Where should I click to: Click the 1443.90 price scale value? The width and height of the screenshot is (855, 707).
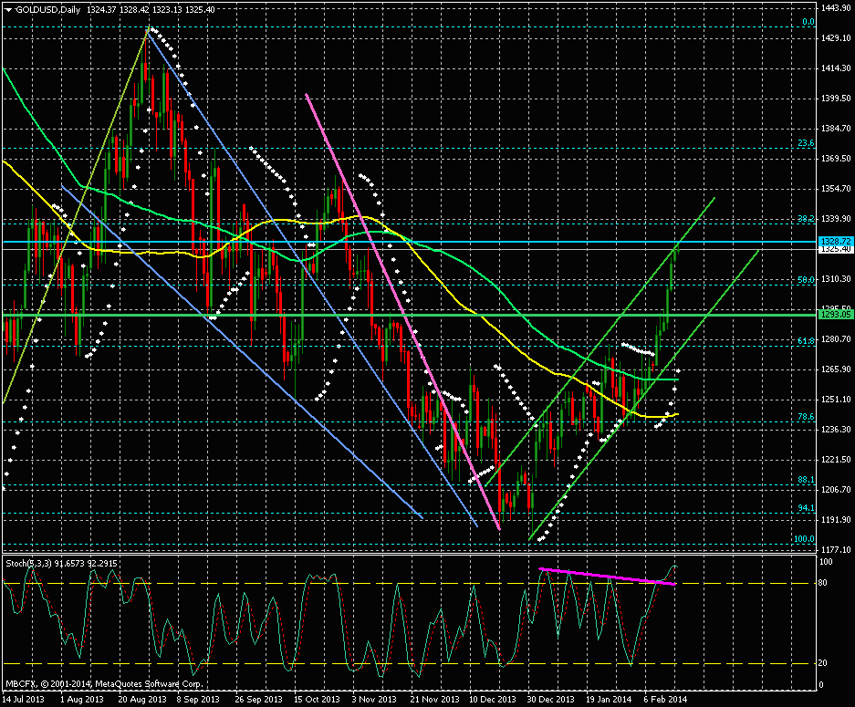point(836,7)
